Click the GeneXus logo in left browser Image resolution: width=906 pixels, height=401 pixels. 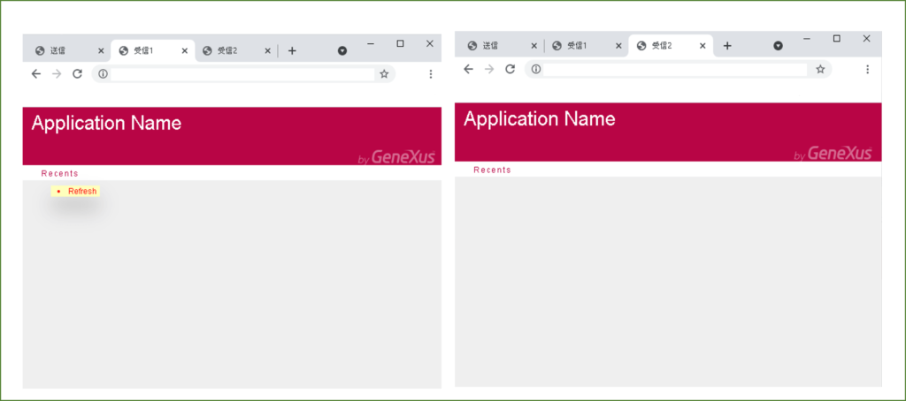(396, 157)
